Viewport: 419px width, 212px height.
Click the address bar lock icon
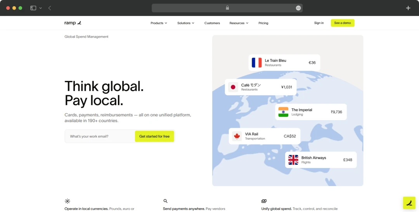(227, 8)
